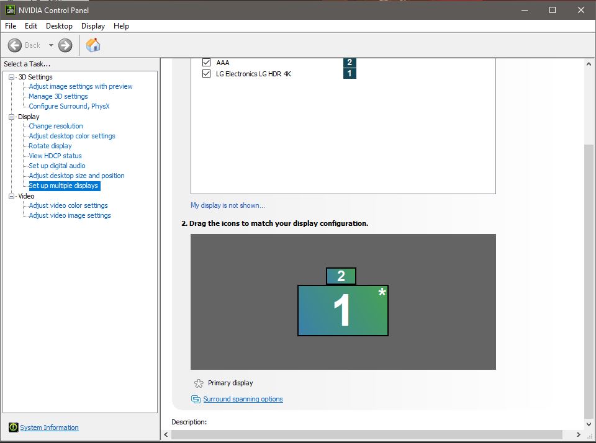The image size is (596, 443).
Task: Uncheck the AAA display checkbox
Action: (206, 62)
